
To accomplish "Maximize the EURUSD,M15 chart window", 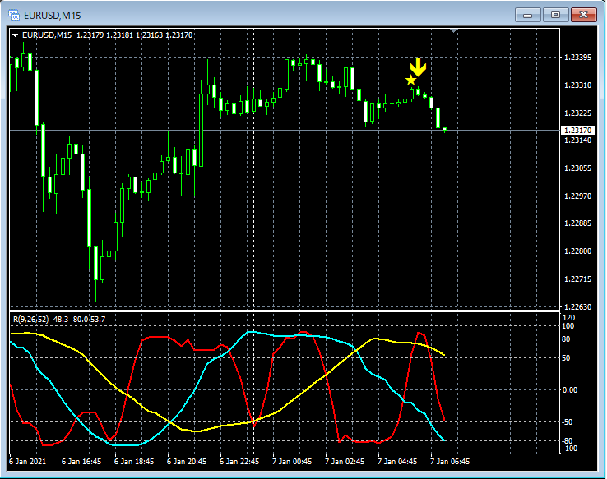I will tap(555, 14).
